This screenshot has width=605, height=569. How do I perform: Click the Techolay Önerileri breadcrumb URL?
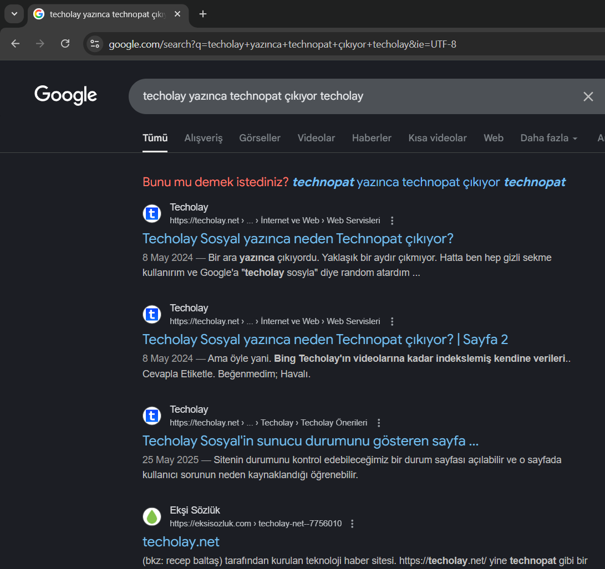[268, 423]
